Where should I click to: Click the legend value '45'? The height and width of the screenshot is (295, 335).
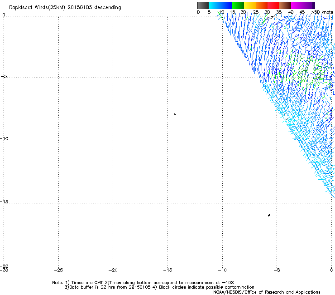302,12
